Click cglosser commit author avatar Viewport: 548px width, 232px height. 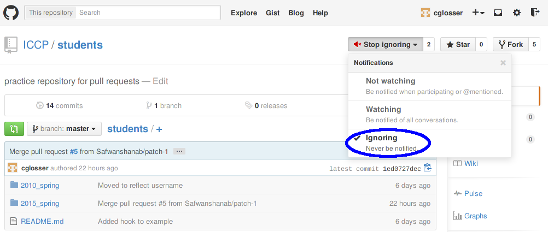(13, 168)
